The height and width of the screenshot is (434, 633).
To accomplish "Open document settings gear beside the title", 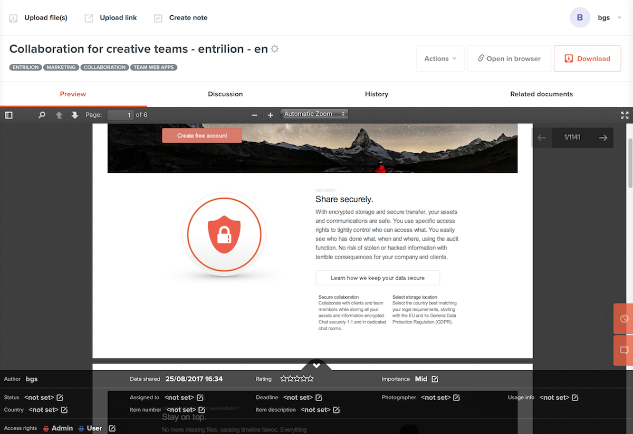I will point(274,49).
